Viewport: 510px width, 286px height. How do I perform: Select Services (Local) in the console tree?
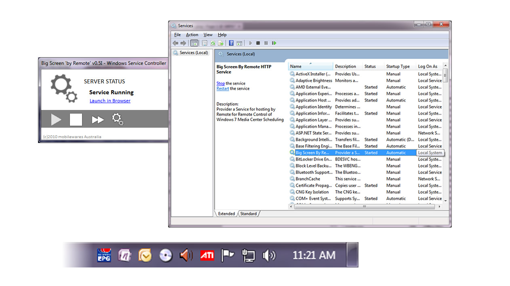(x=191, y=53)
